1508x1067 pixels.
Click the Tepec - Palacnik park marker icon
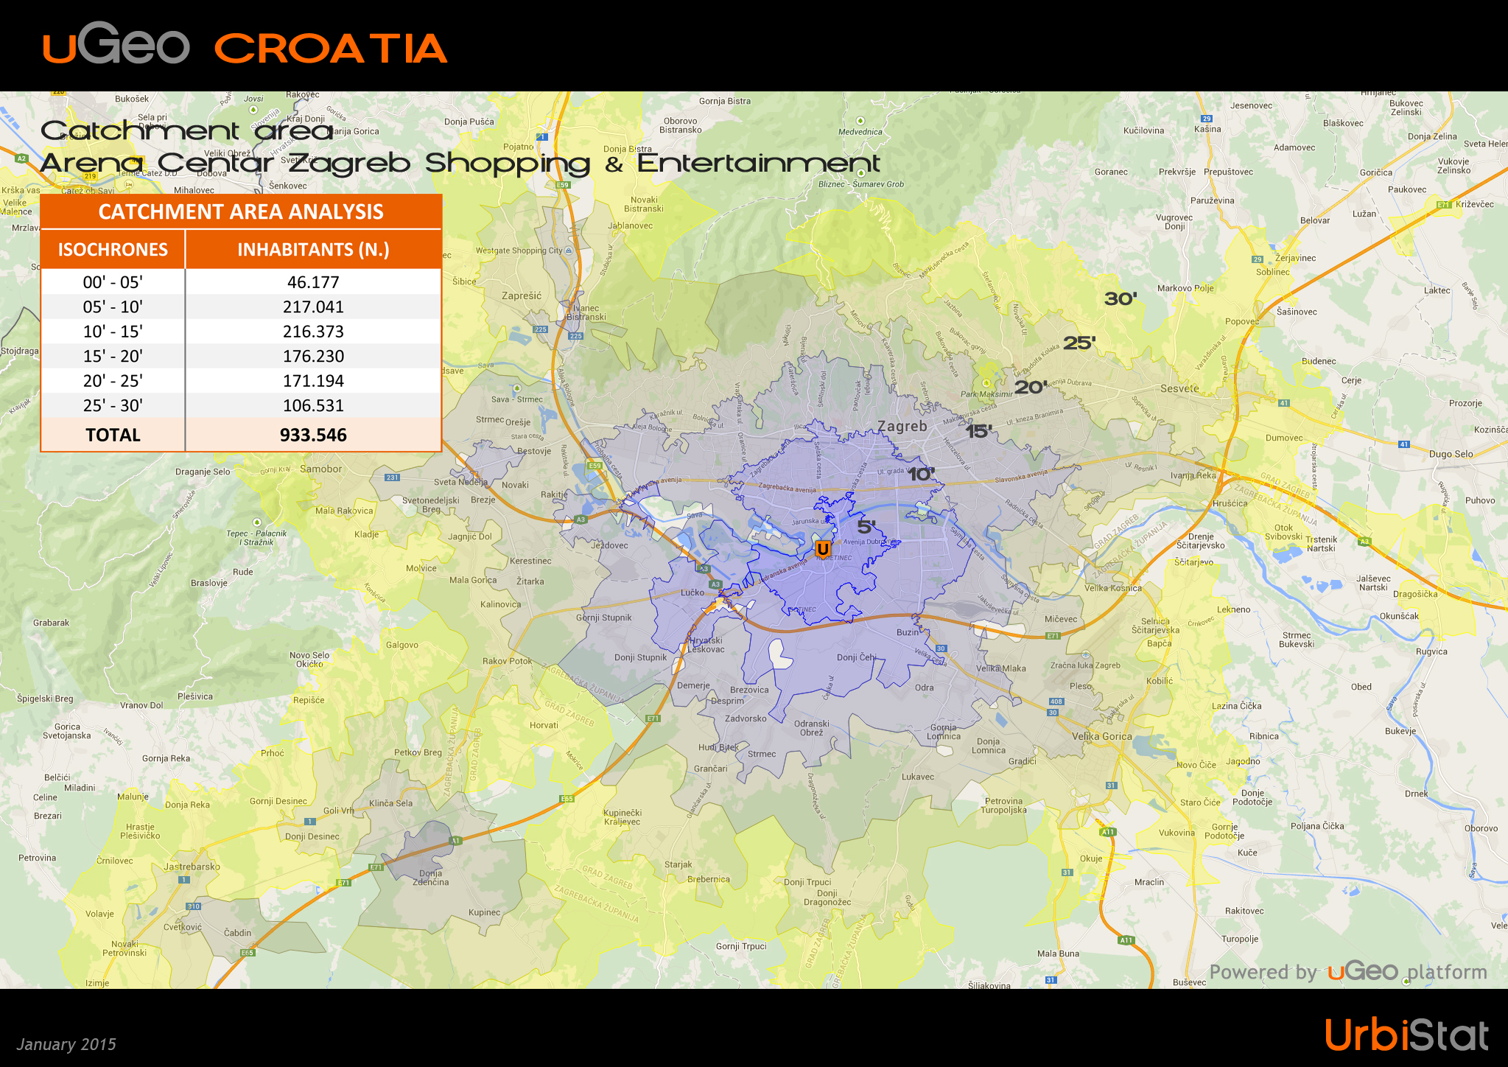coord(256,522)
